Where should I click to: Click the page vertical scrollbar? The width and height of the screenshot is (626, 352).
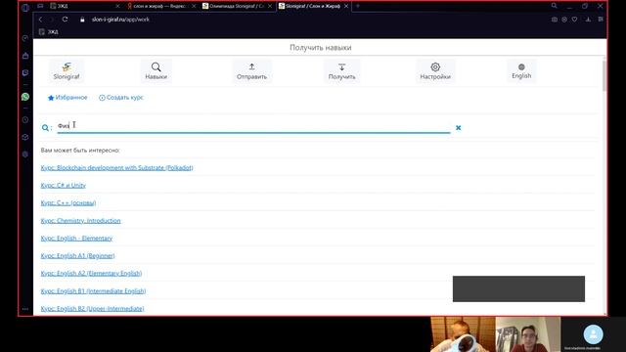[x=604, y=75]
